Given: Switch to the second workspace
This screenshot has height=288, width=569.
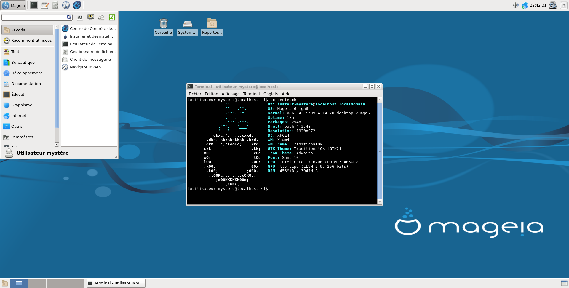Looking at the screenshot, I should coord(37,283).
